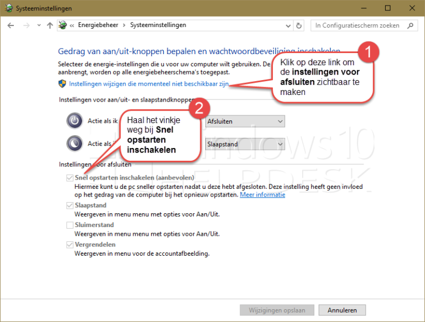Click the shield icon beside settings link
Screen dimensions: 425x322
point(63,83)
